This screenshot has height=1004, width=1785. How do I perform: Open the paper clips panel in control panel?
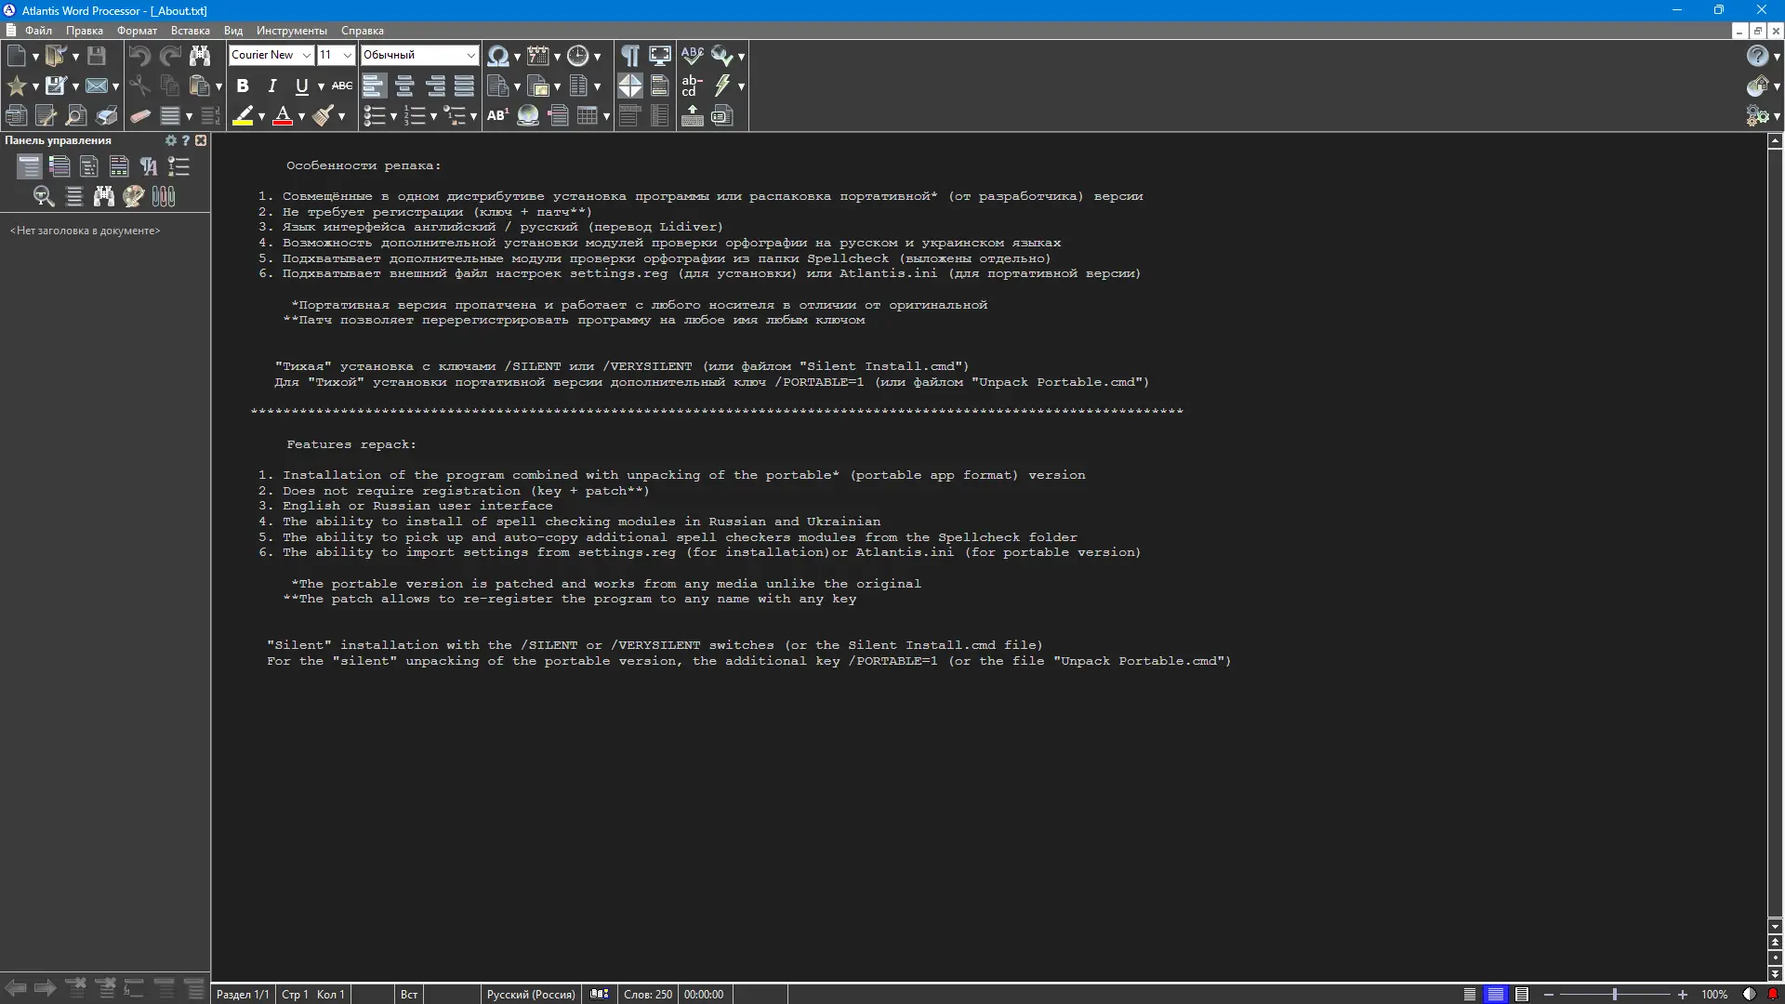point(164,196)
